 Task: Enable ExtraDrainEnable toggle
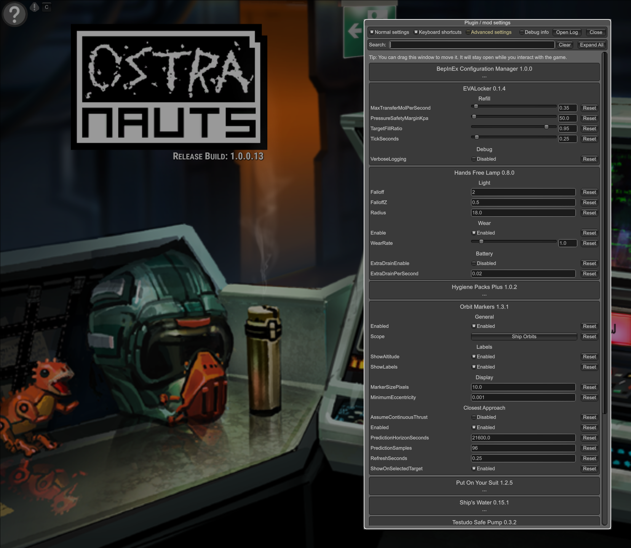click(x=484, y=264)
